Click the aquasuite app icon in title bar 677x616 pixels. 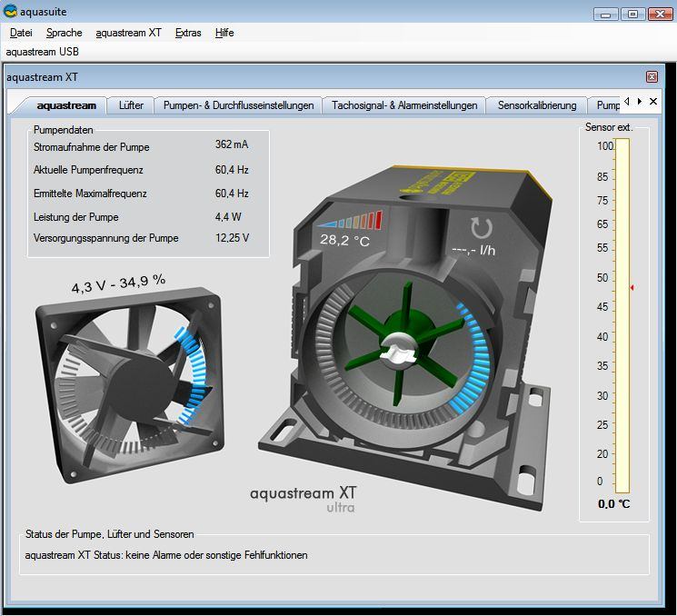coord(9,11)
